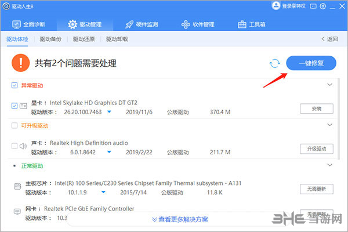The width and height of the screenshot is (348, 232).
Task: Click the orange warning exclamation icon
Action: (x=21, y=63)
